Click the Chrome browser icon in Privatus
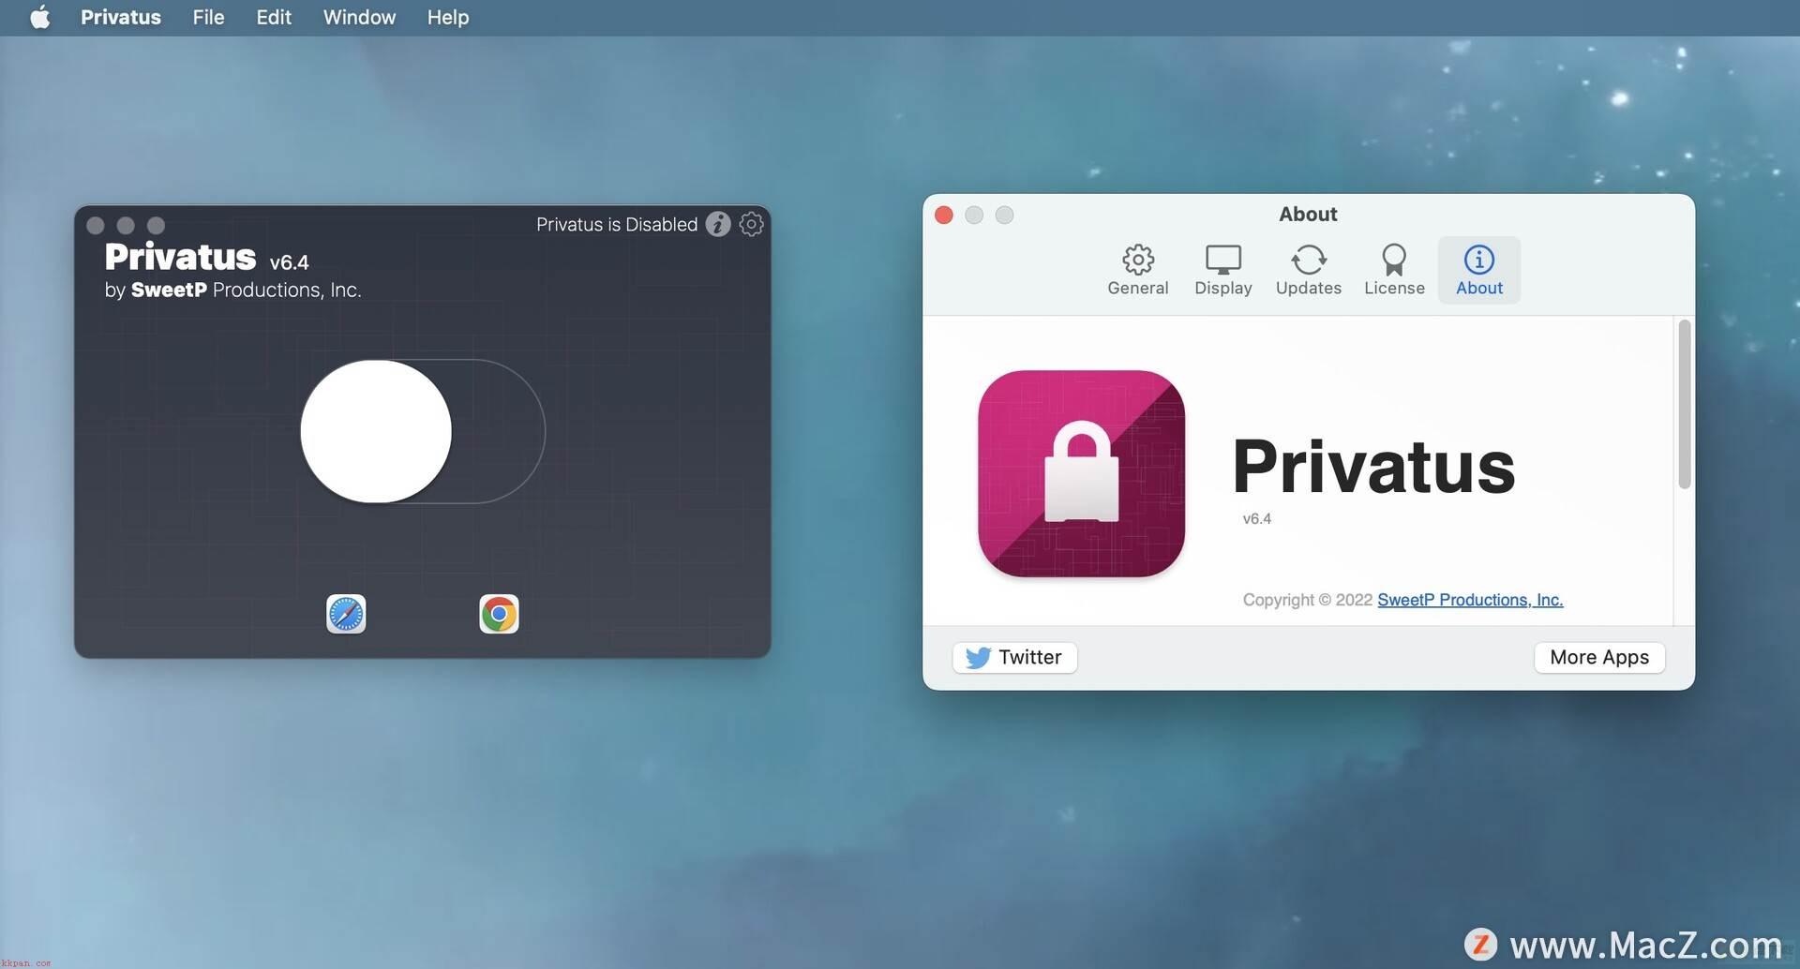 (499, 614)
